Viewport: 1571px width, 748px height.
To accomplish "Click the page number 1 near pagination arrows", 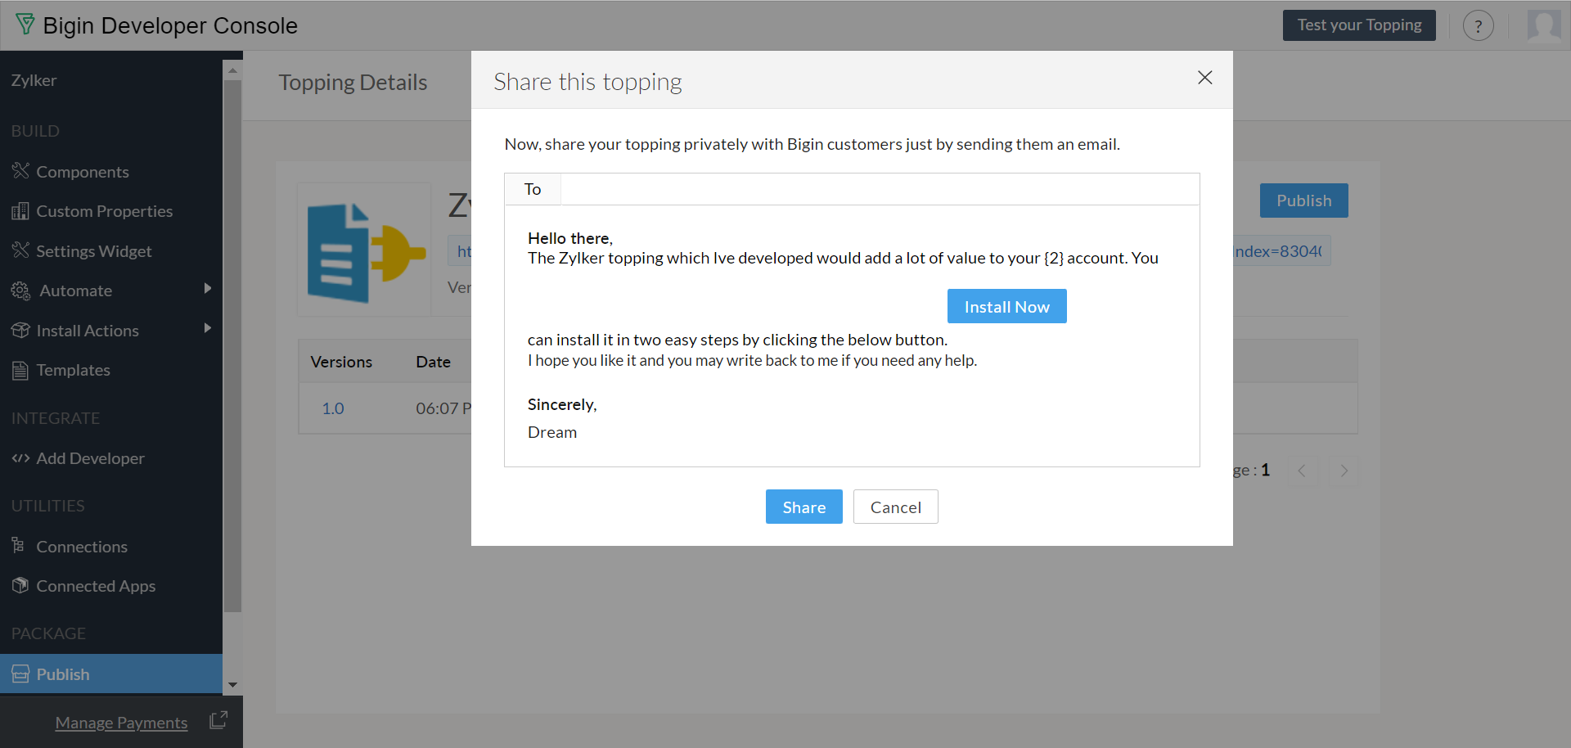I will (x=1265, y=470).
